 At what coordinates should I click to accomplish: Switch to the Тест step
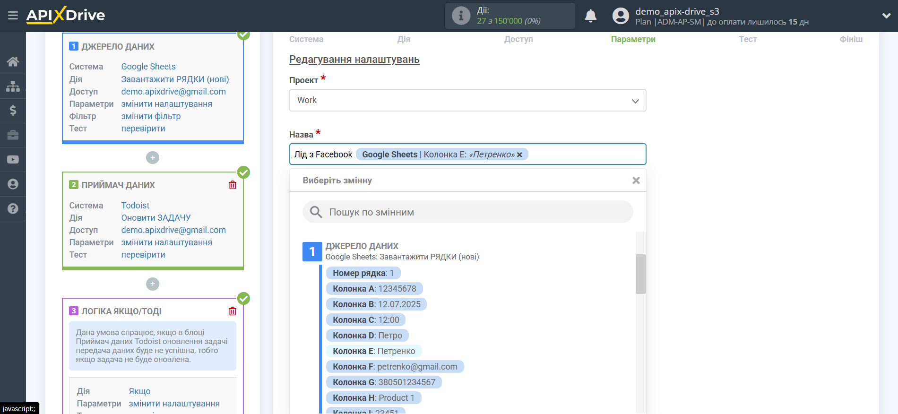[748, 39]
